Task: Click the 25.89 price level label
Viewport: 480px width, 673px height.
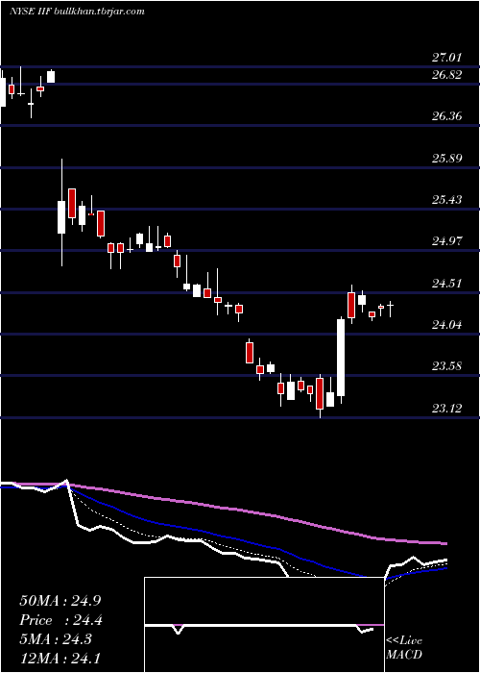Action: 446,158
